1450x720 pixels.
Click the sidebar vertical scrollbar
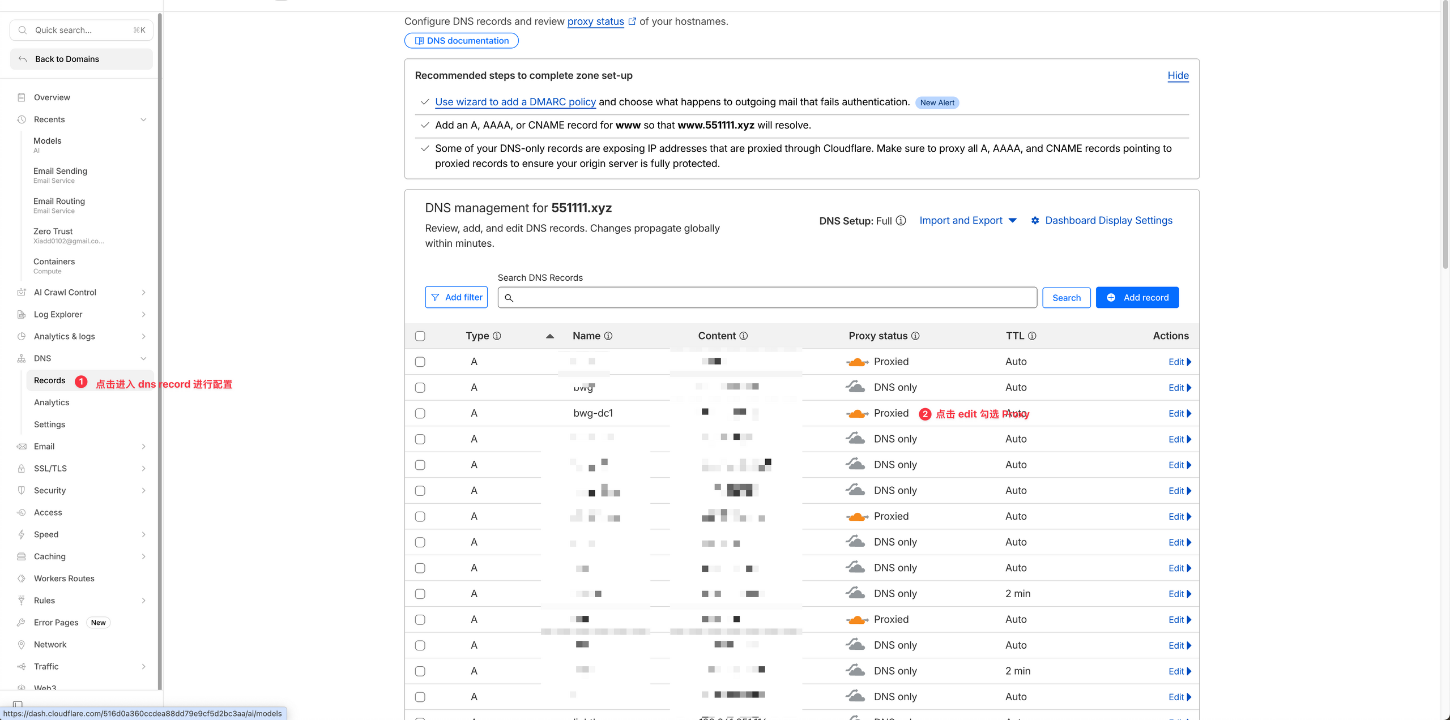click(x=160, y=351)
